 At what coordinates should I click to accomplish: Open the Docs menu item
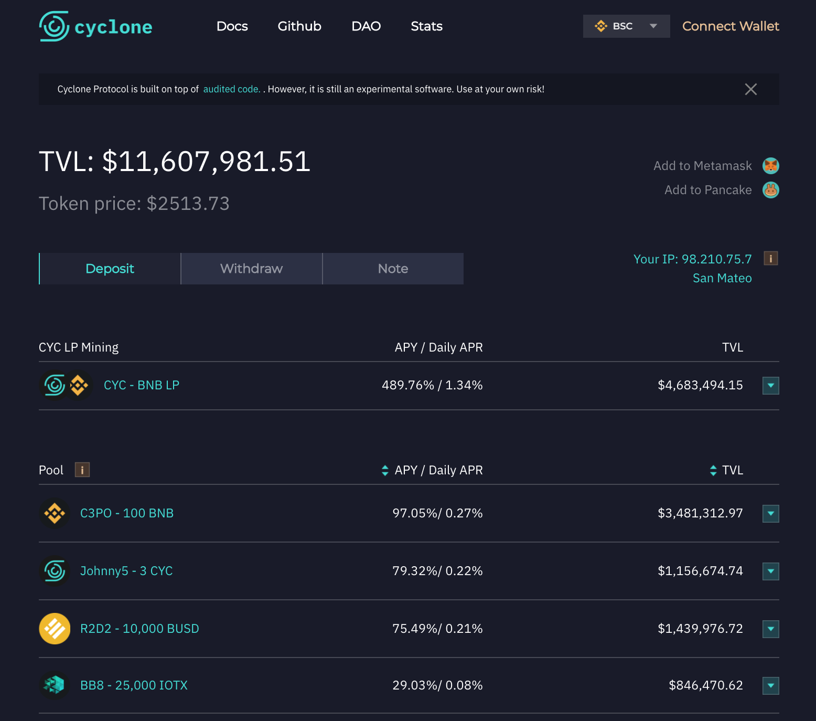point(232,26)
